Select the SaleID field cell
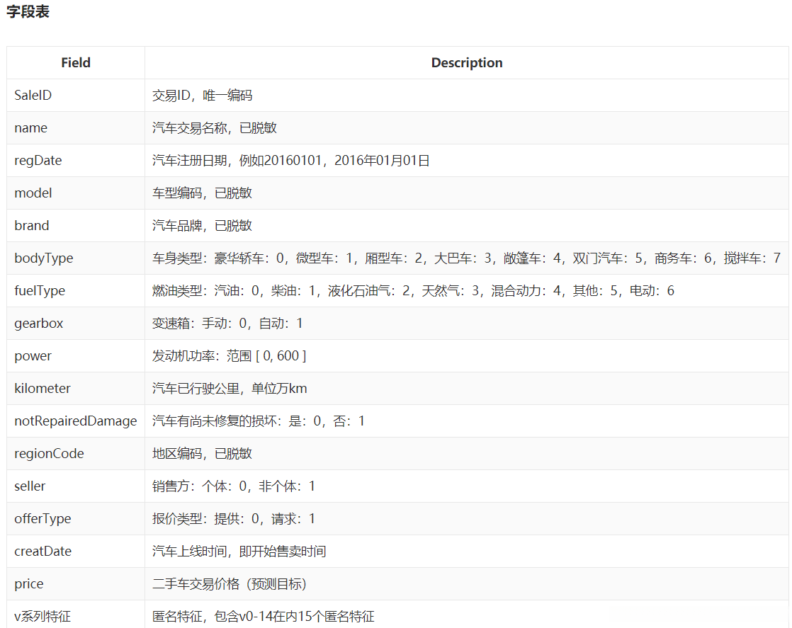The image size is (792, 628). pos(76,96)
